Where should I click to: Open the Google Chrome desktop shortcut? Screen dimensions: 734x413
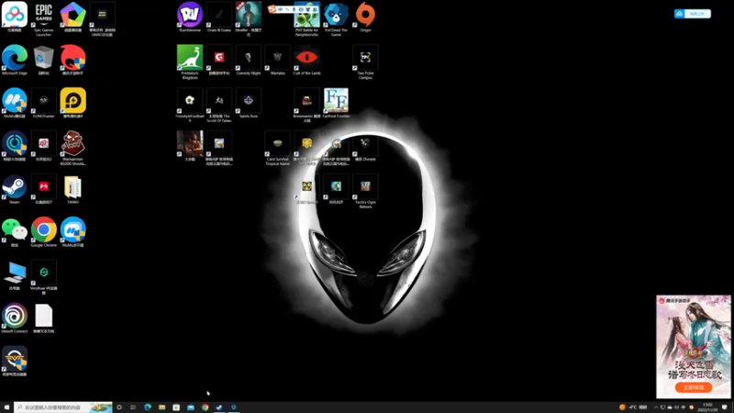(x=43, y=232)
